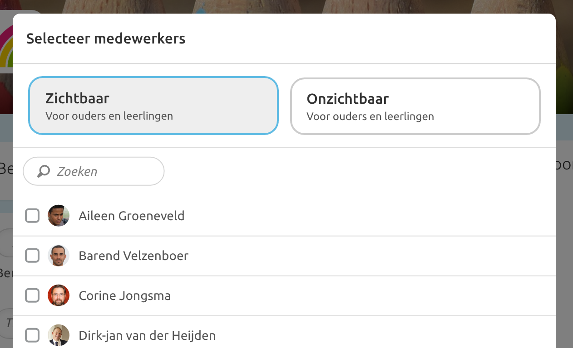The height and width of the screenshot is (348, 573).
Task: Click Barend Velzenboer's avatar picture
Action: point(59,256)
